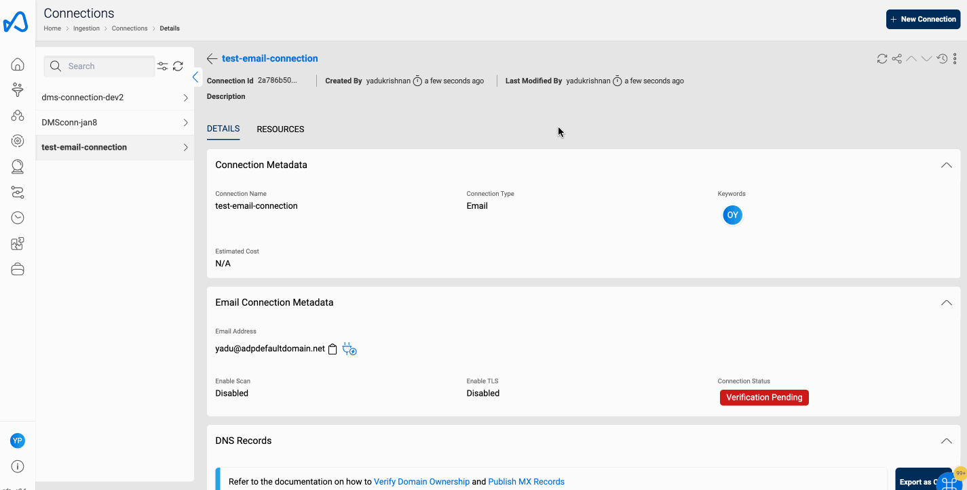967x490 pixels.
Task: Open the three-dot more options menu
Action: tap(955, 59)
